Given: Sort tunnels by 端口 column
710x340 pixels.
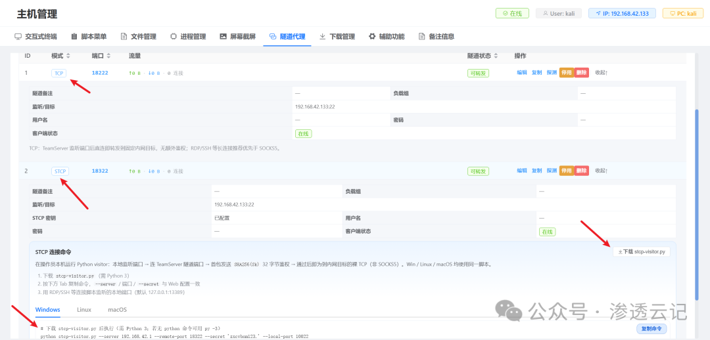Looking at the screenshot, I should pyautogui.click(x=101, y=56).
